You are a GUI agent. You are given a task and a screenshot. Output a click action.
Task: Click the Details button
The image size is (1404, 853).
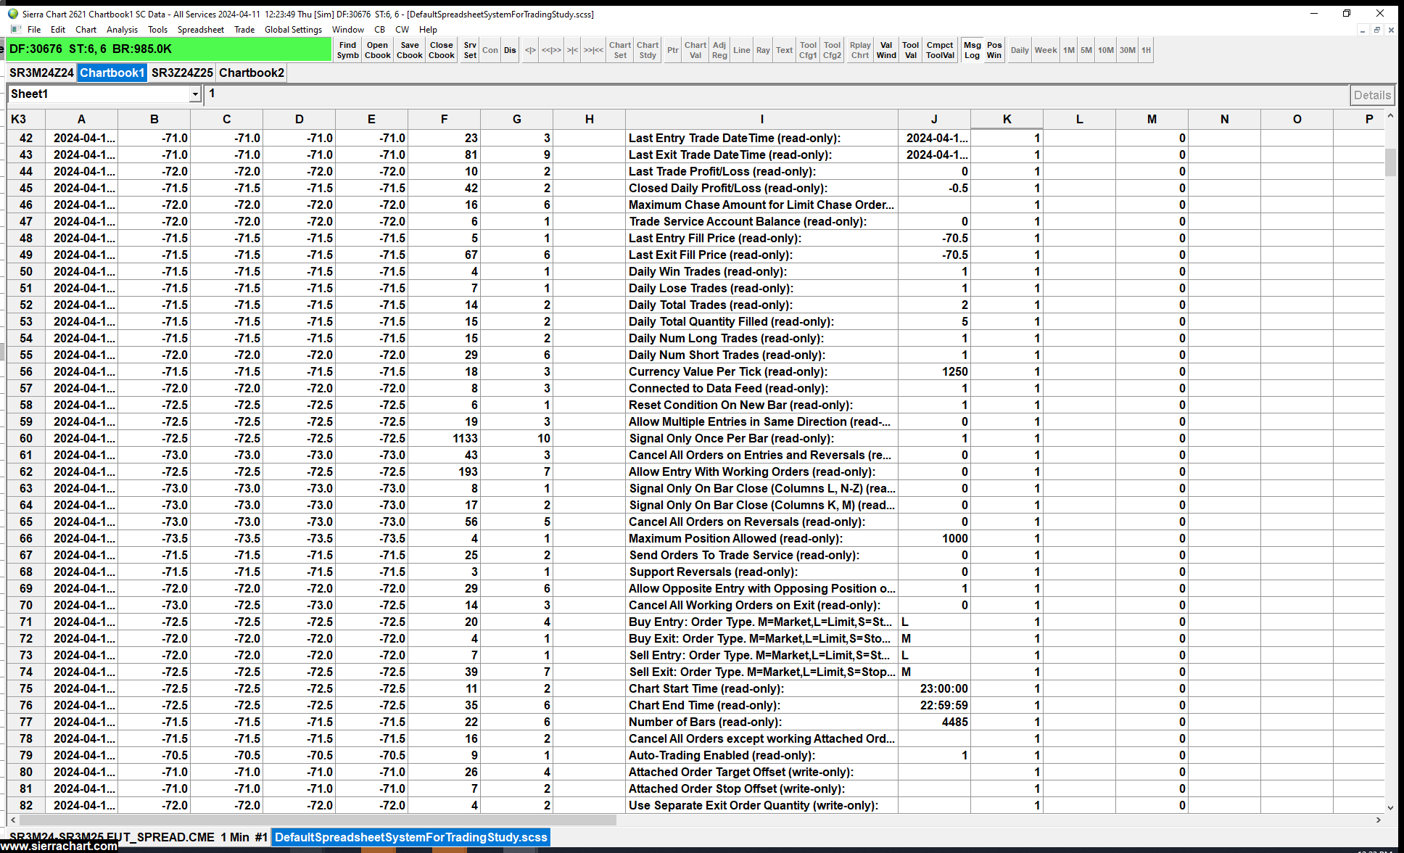click(1371, 95)
